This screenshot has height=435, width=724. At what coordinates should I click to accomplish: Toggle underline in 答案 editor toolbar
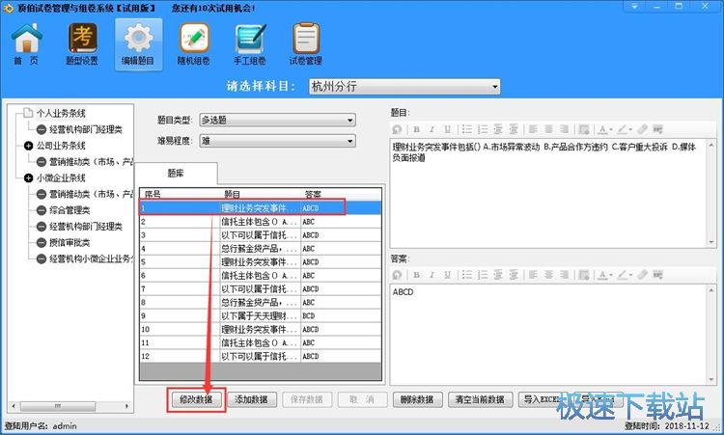coord(447,275)
